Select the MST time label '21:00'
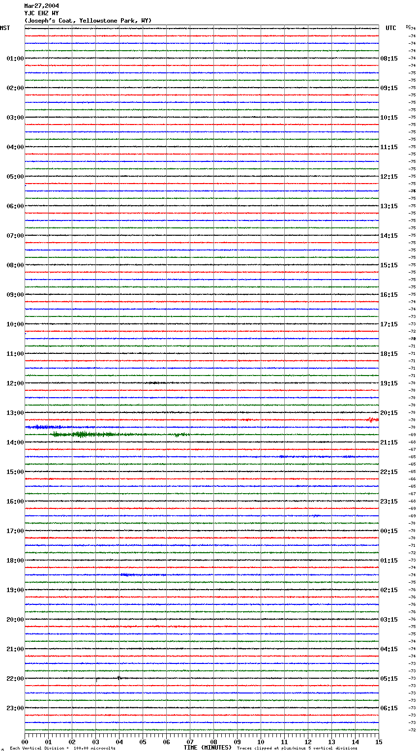The width and height of the screenshot is (418, 755). pyautogui.click(x=15, y=649)
